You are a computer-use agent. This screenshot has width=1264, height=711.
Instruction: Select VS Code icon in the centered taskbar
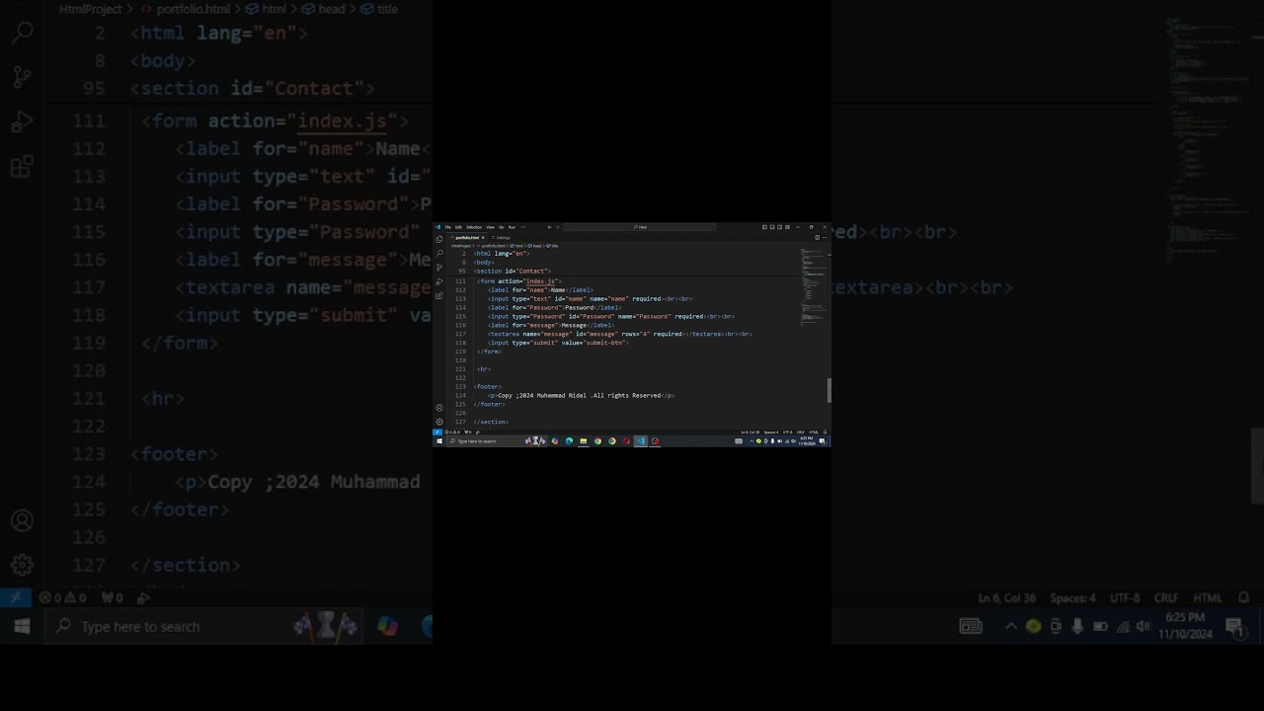click(x=641, y=441)
